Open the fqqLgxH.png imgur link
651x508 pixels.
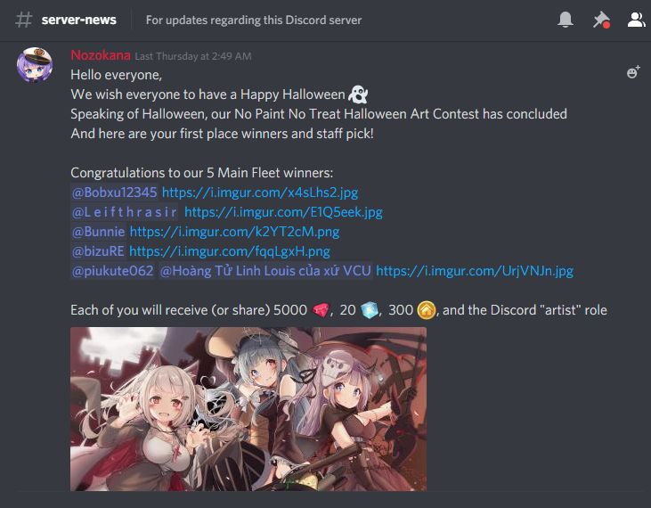point(230,251)
